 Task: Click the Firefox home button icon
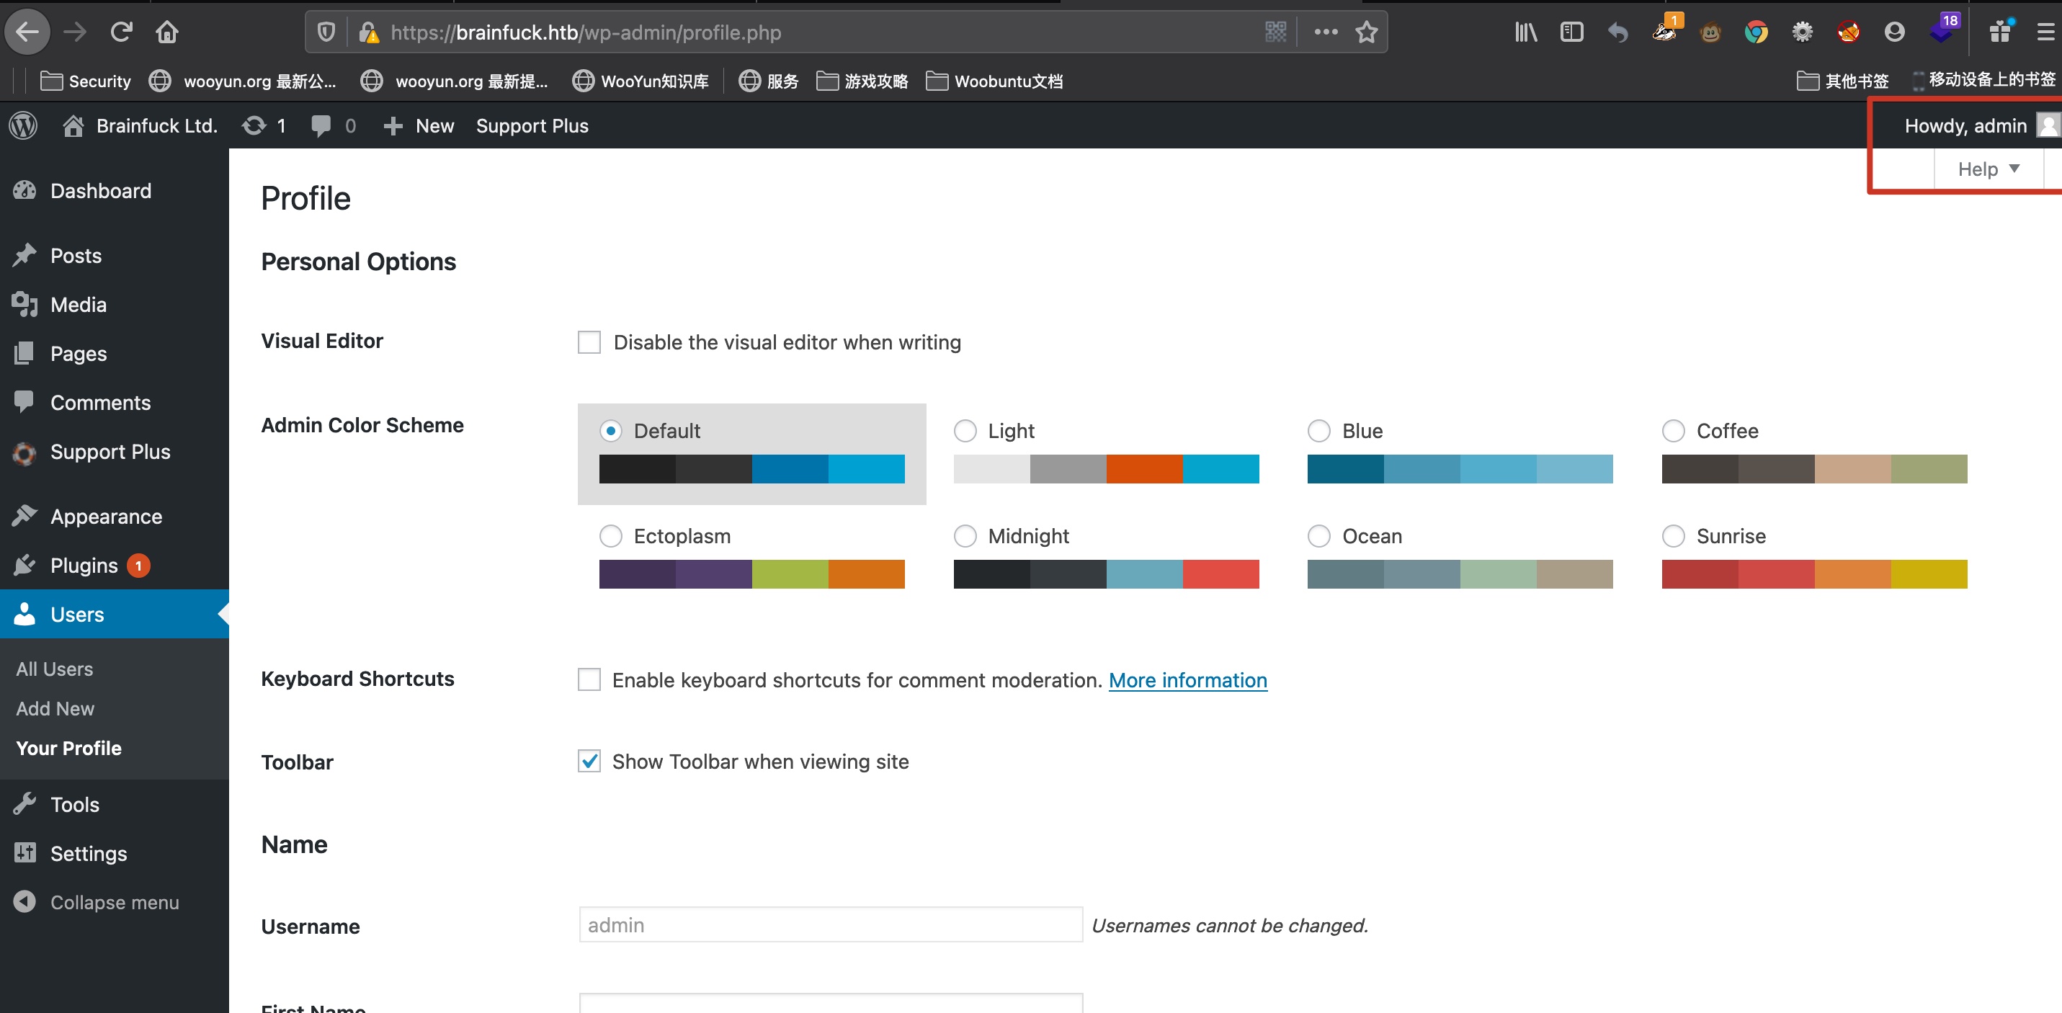(167, 32)
